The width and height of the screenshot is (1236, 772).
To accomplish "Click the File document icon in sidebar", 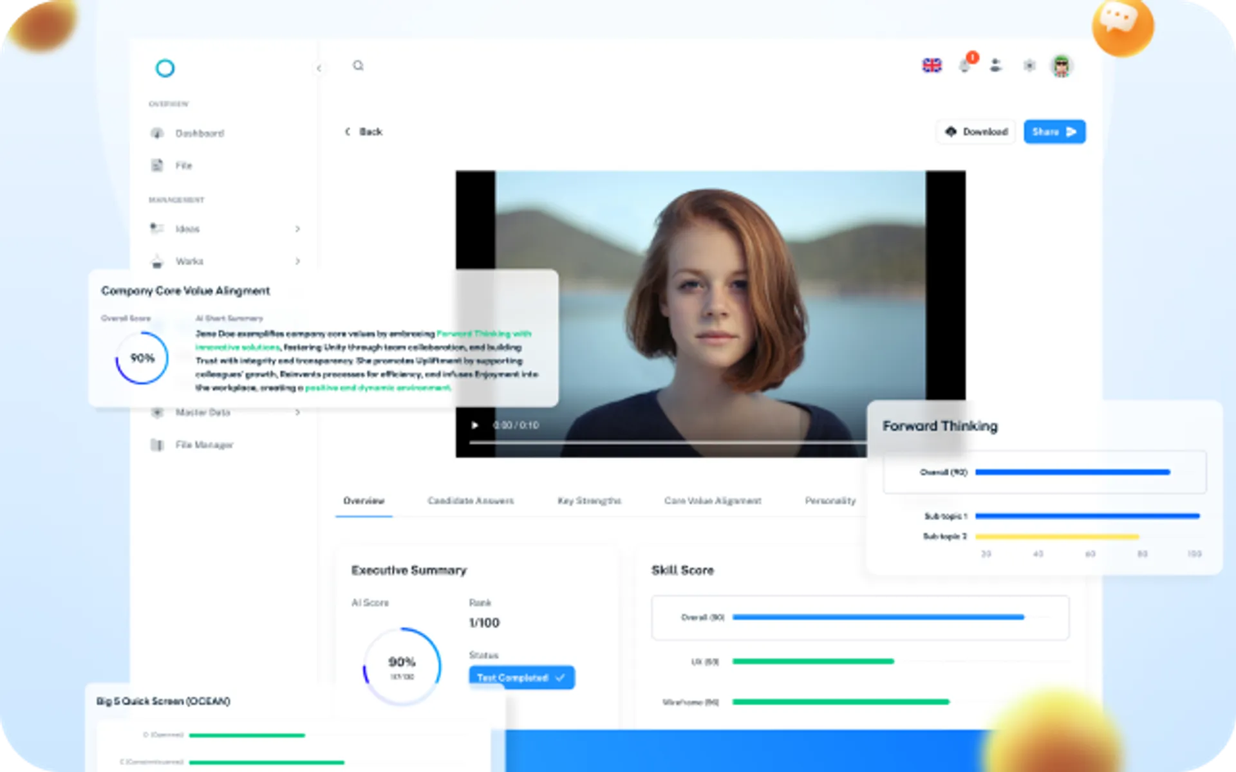I will click(x=157, y=165).
